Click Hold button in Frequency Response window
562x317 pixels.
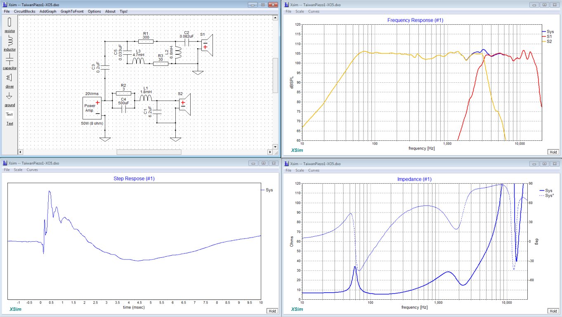(553, 152)
